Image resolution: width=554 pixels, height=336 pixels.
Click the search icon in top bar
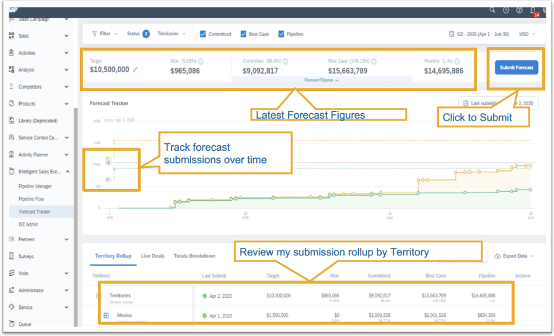tap(492, 10)
